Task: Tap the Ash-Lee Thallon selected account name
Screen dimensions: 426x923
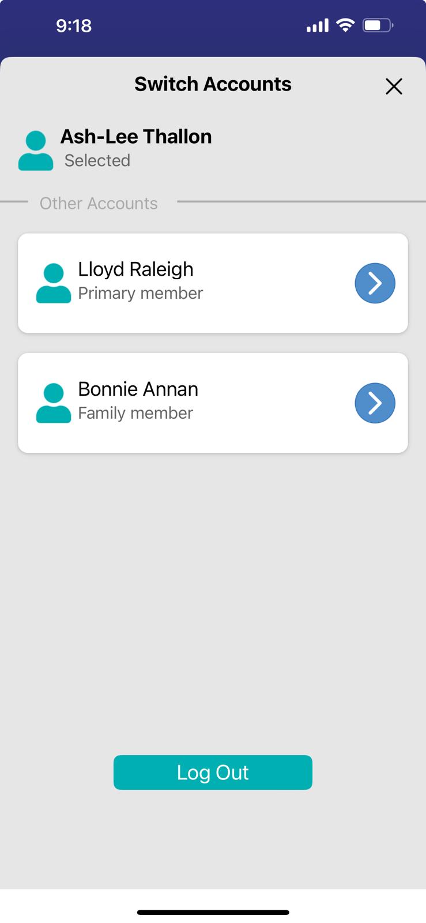Action: 136,137
